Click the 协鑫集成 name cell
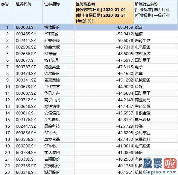178x175 pixels. (52, 47)
